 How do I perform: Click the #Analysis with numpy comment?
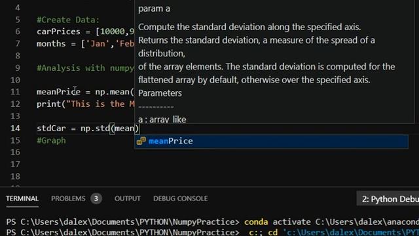coord(85,68)
